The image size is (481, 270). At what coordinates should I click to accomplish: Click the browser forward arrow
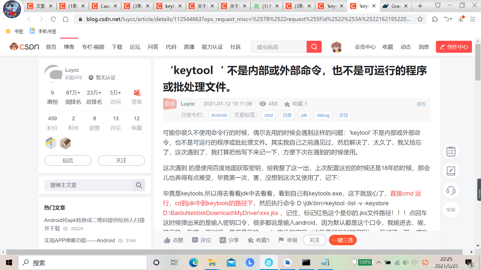click(x=41, y=19)
